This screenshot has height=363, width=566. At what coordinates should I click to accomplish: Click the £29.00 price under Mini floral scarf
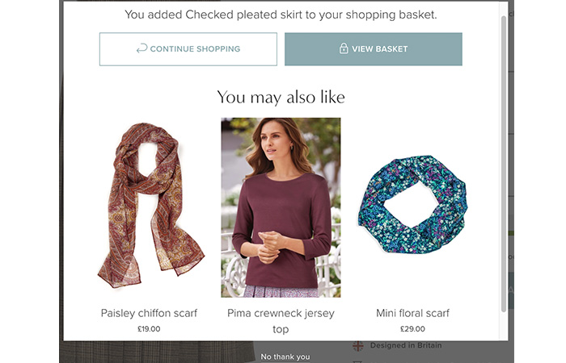click(x=412, y=329)
